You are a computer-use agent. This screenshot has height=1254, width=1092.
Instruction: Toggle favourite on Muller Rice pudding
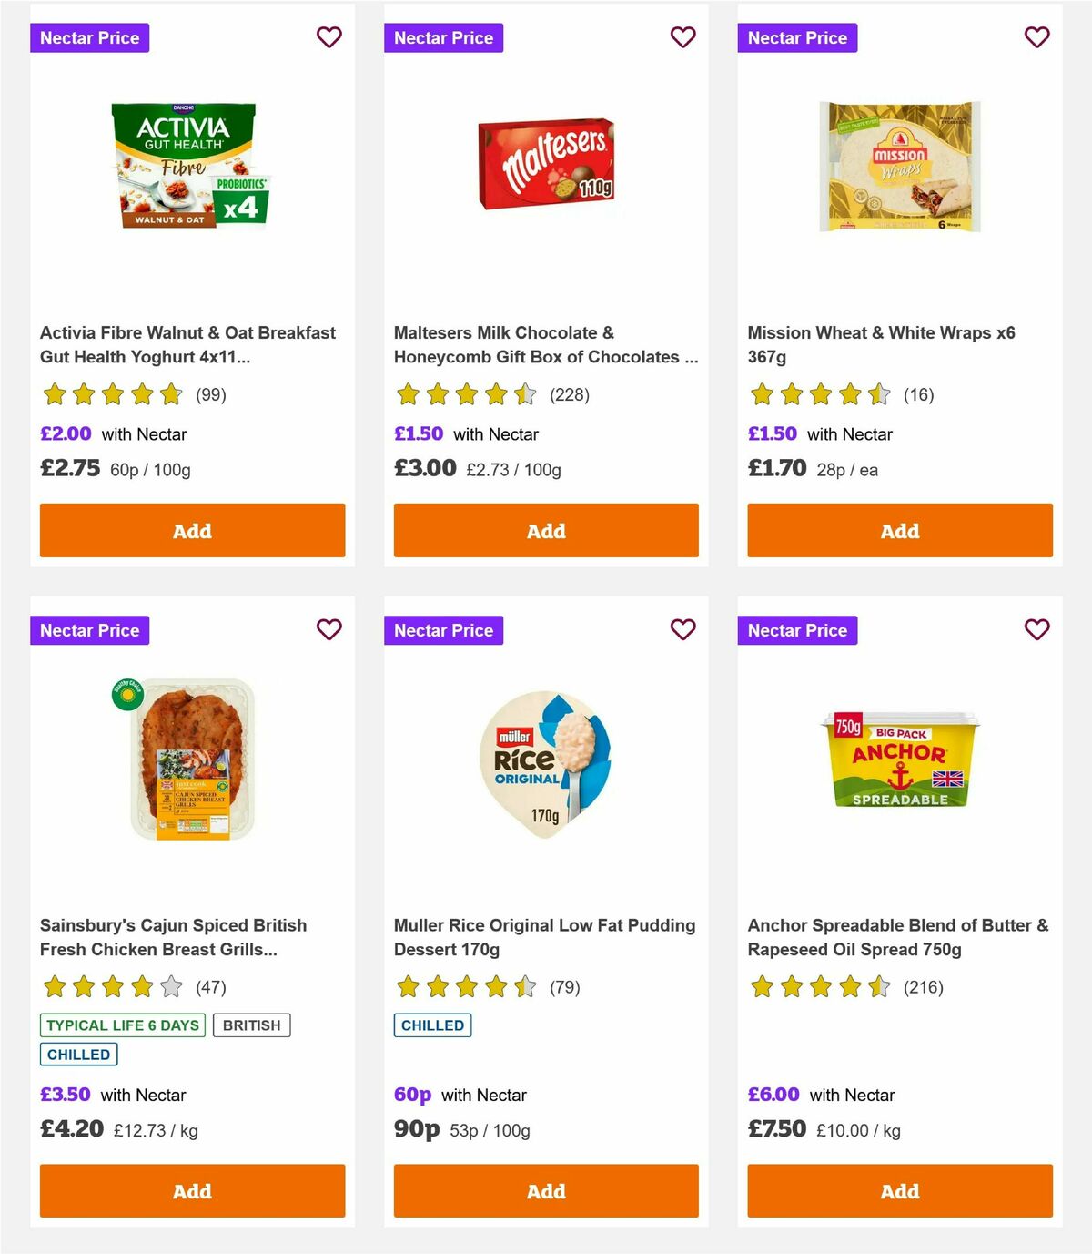[x=682, y=629]
